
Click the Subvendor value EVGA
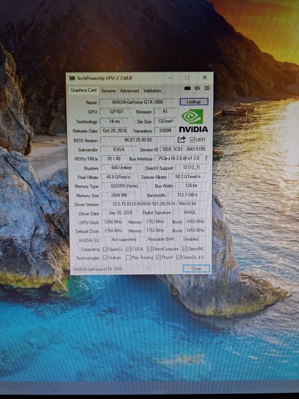click(x=118, y=149)
